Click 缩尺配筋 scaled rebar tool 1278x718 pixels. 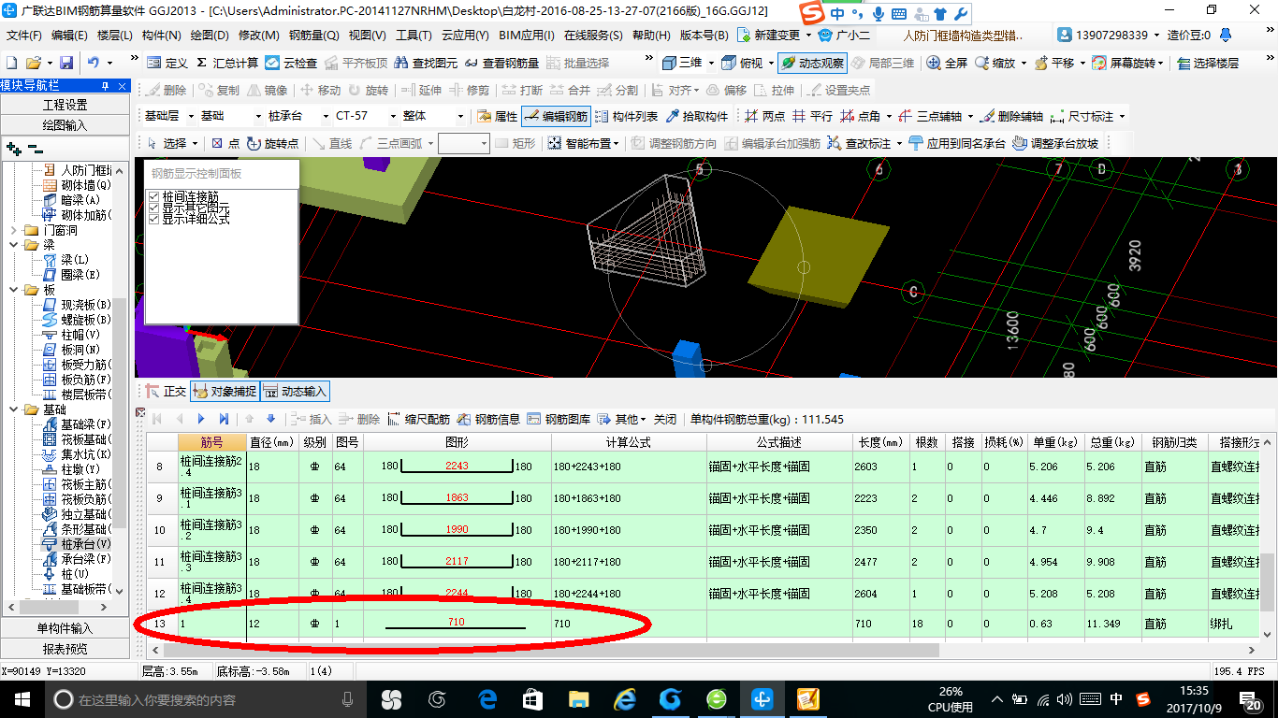[x=417, y=419]
